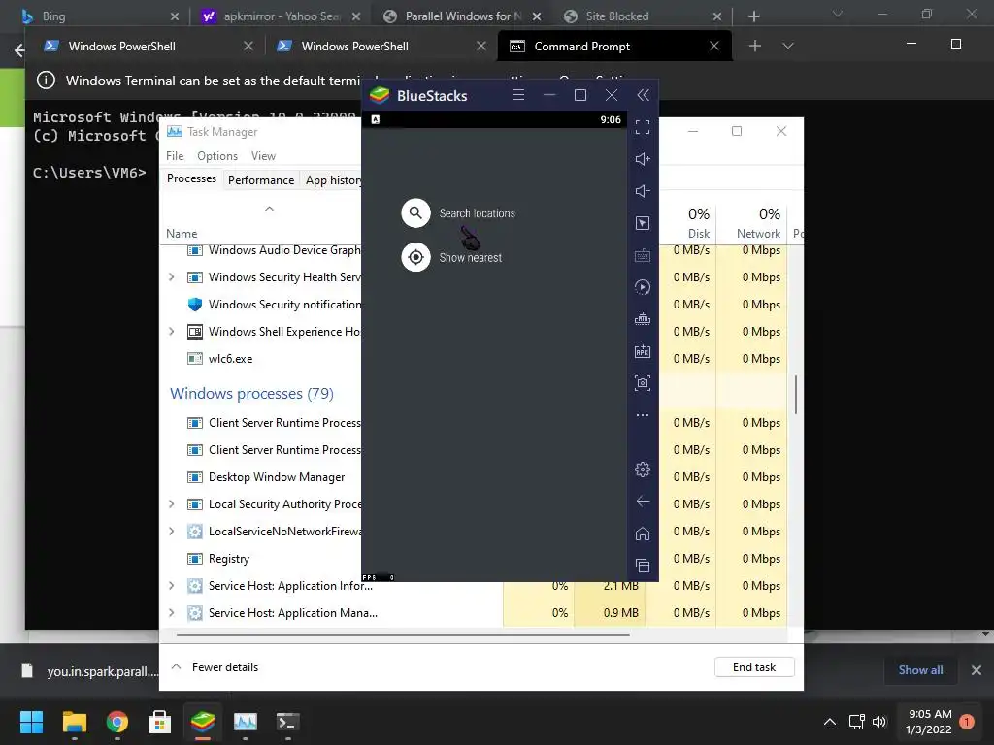
Task: Open BlueStacks multi-instance manager icon
Action: coord(643,318)
